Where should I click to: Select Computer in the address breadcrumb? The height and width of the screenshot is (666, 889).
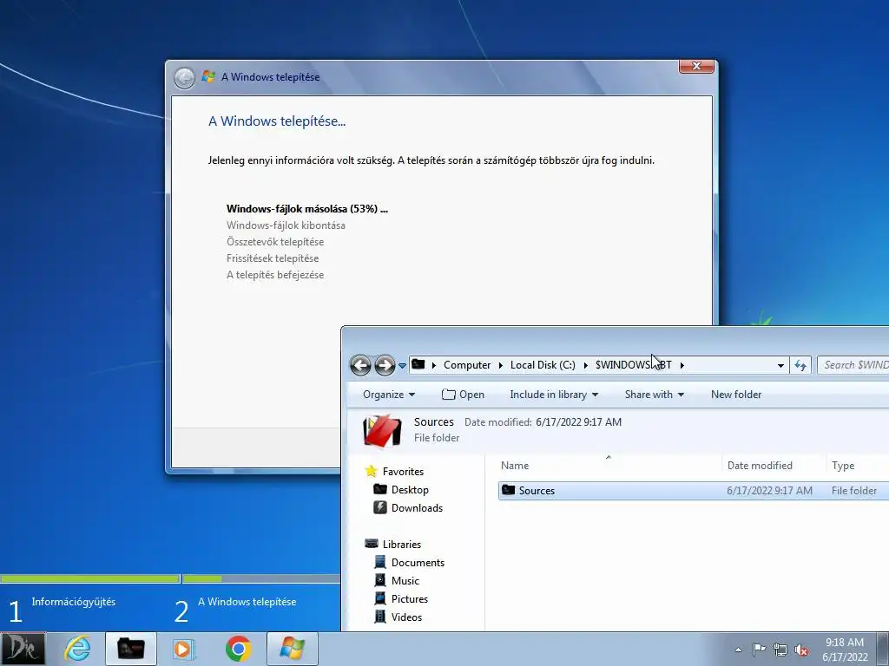point(466,365)
